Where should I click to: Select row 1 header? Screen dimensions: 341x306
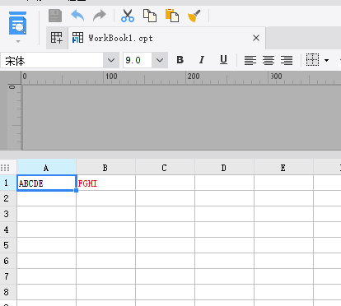coord(8,183)
